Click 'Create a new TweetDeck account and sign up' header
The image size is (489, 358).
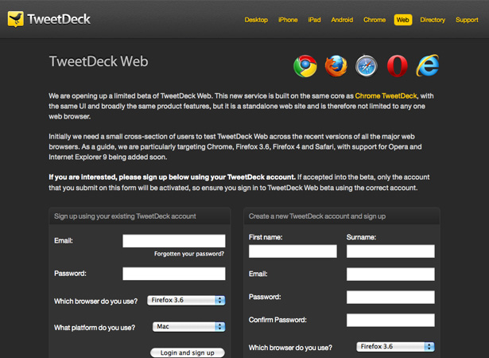point(317,216)
